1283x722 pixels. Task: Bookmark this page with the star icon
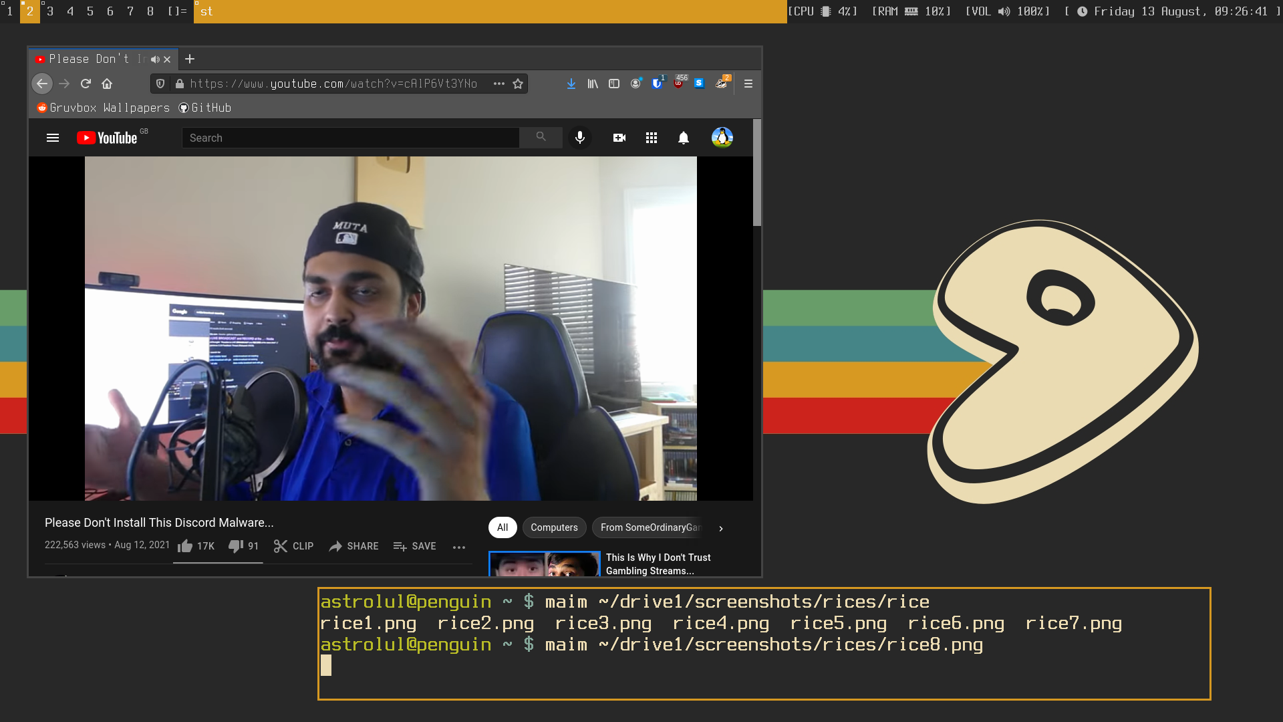coord(518,84)
